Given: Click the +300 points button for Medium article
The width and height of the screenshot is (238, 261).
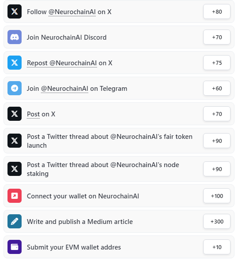Looking at the screenshot, I should 217,221.
